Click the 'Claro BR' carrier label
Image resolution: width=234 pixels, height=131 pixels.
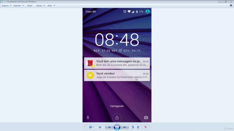coord(91,12)
